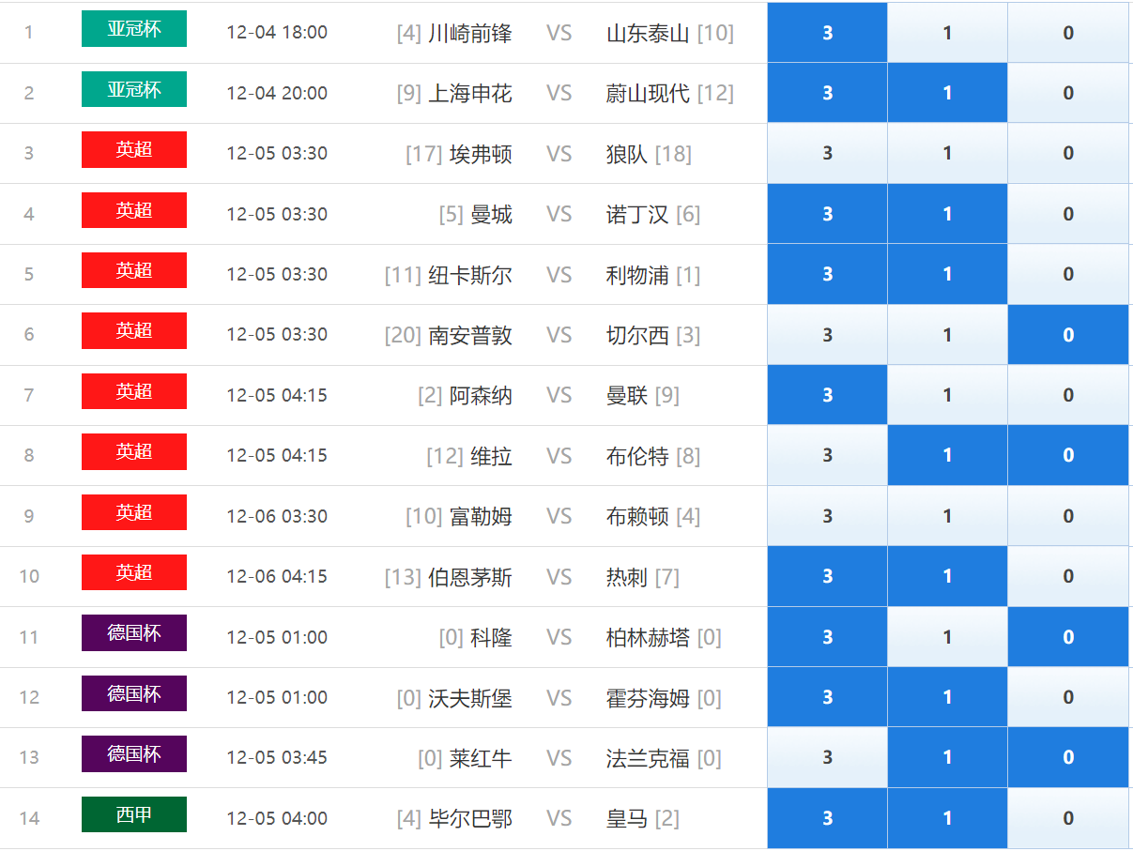Click the 英超 tag for 阿森纳 match
Screen dimensions: 1133x851
point(134,391)
